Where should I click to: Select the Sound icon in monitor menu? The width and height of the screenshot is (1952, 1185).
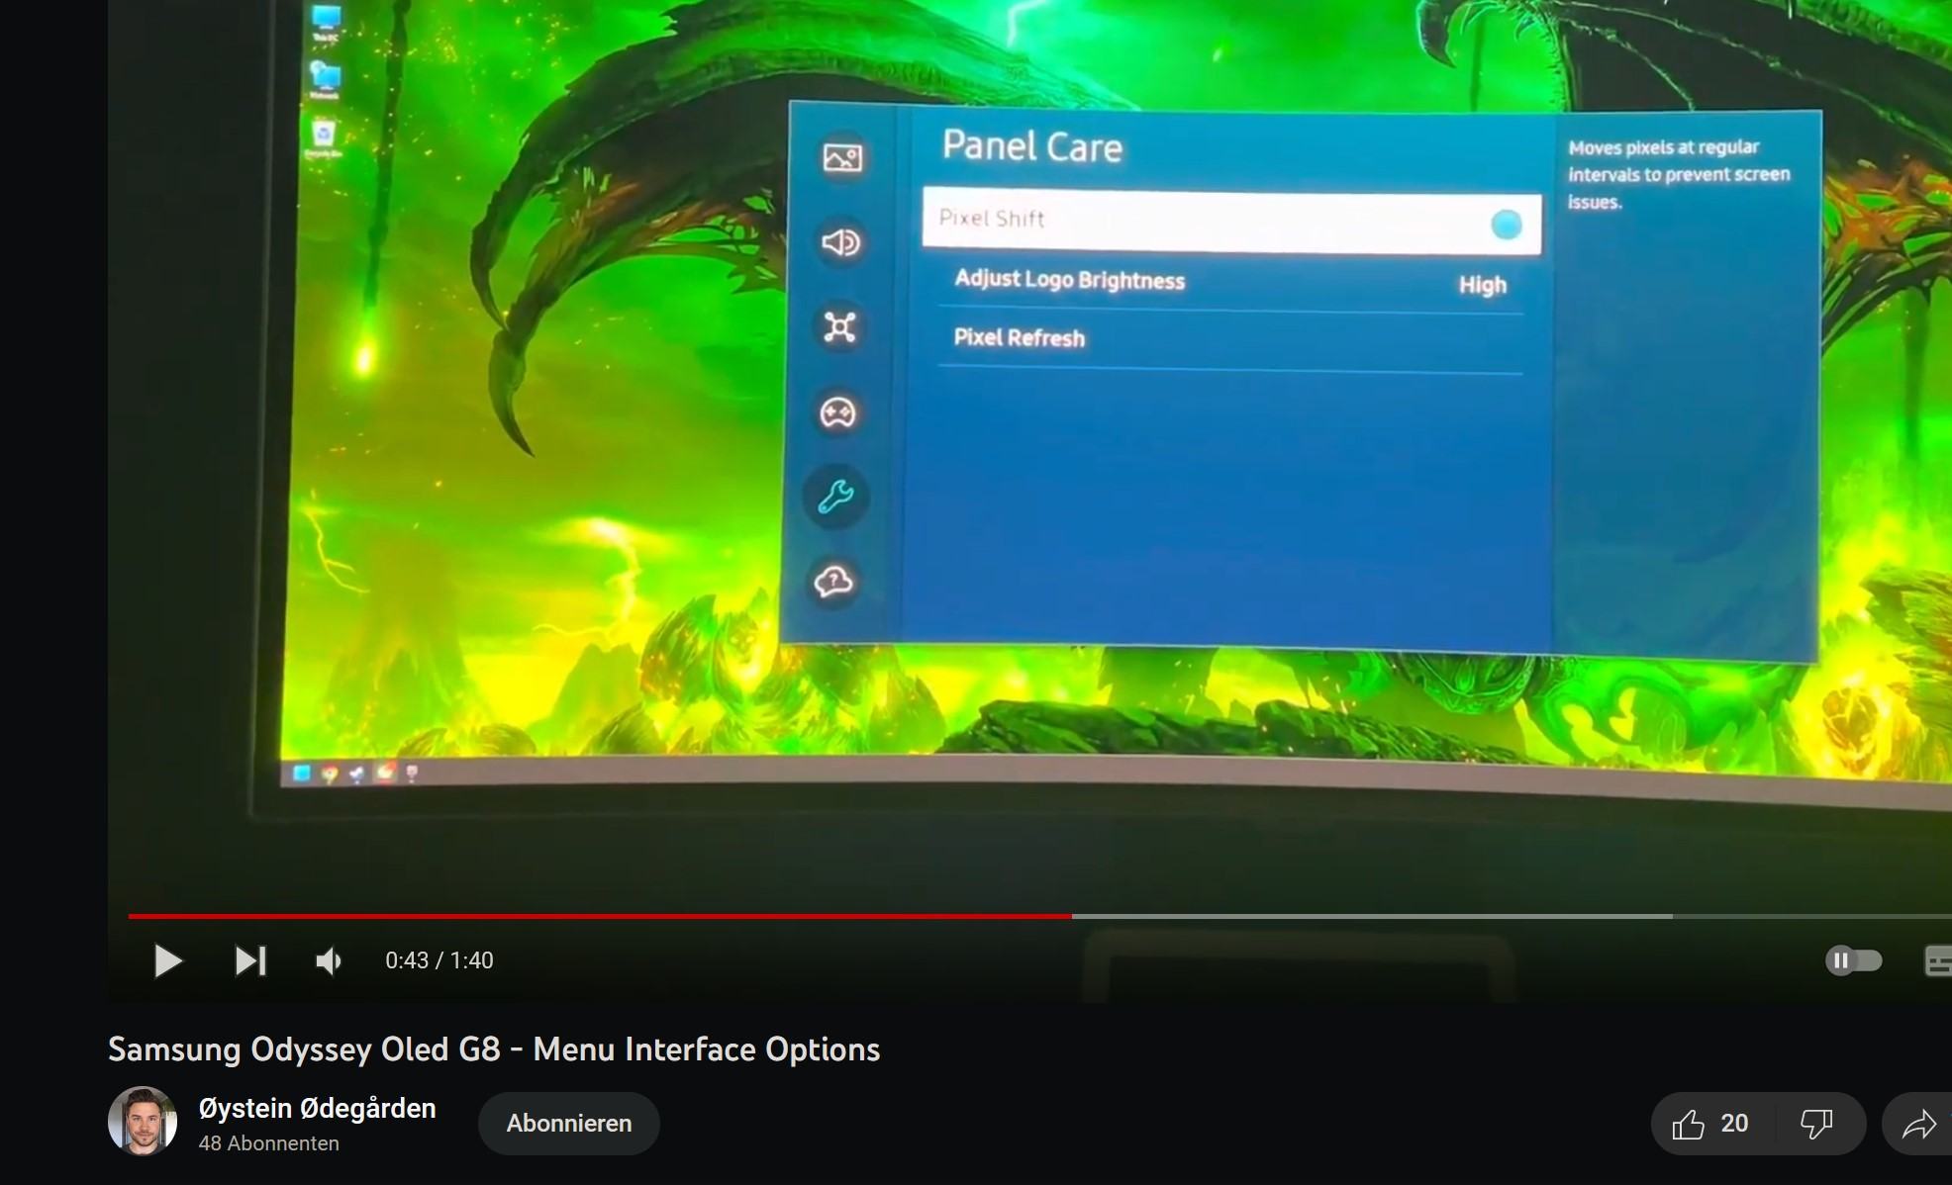coord(841,242)
